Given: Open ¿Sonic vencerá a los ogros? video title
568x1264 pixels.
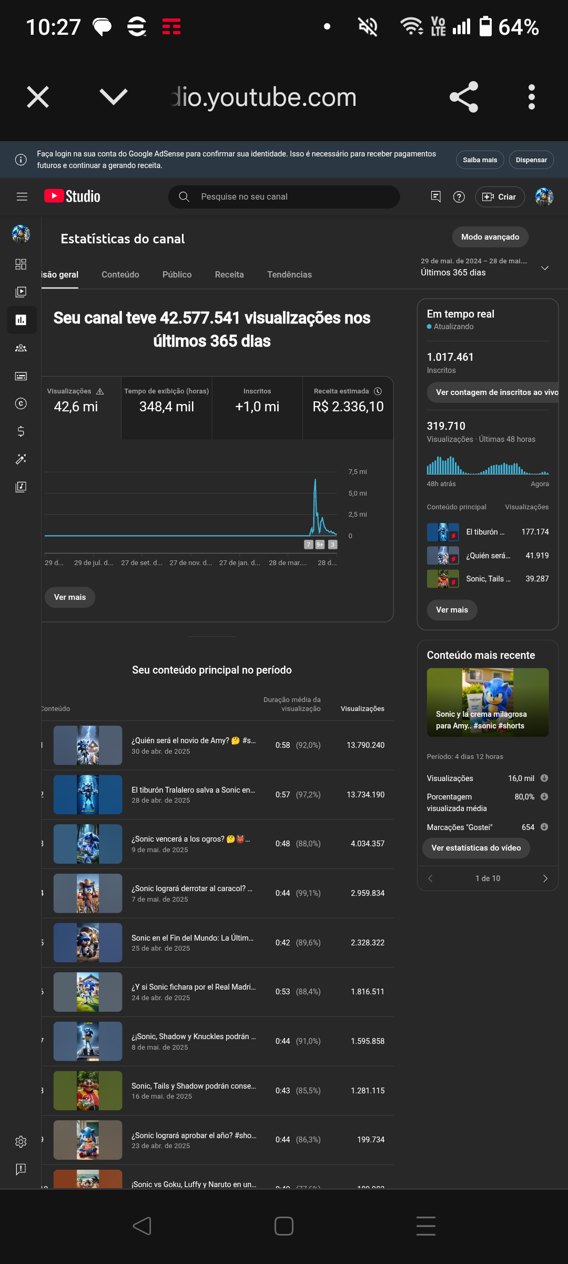Looking at the screenshot, I should 191,839.
